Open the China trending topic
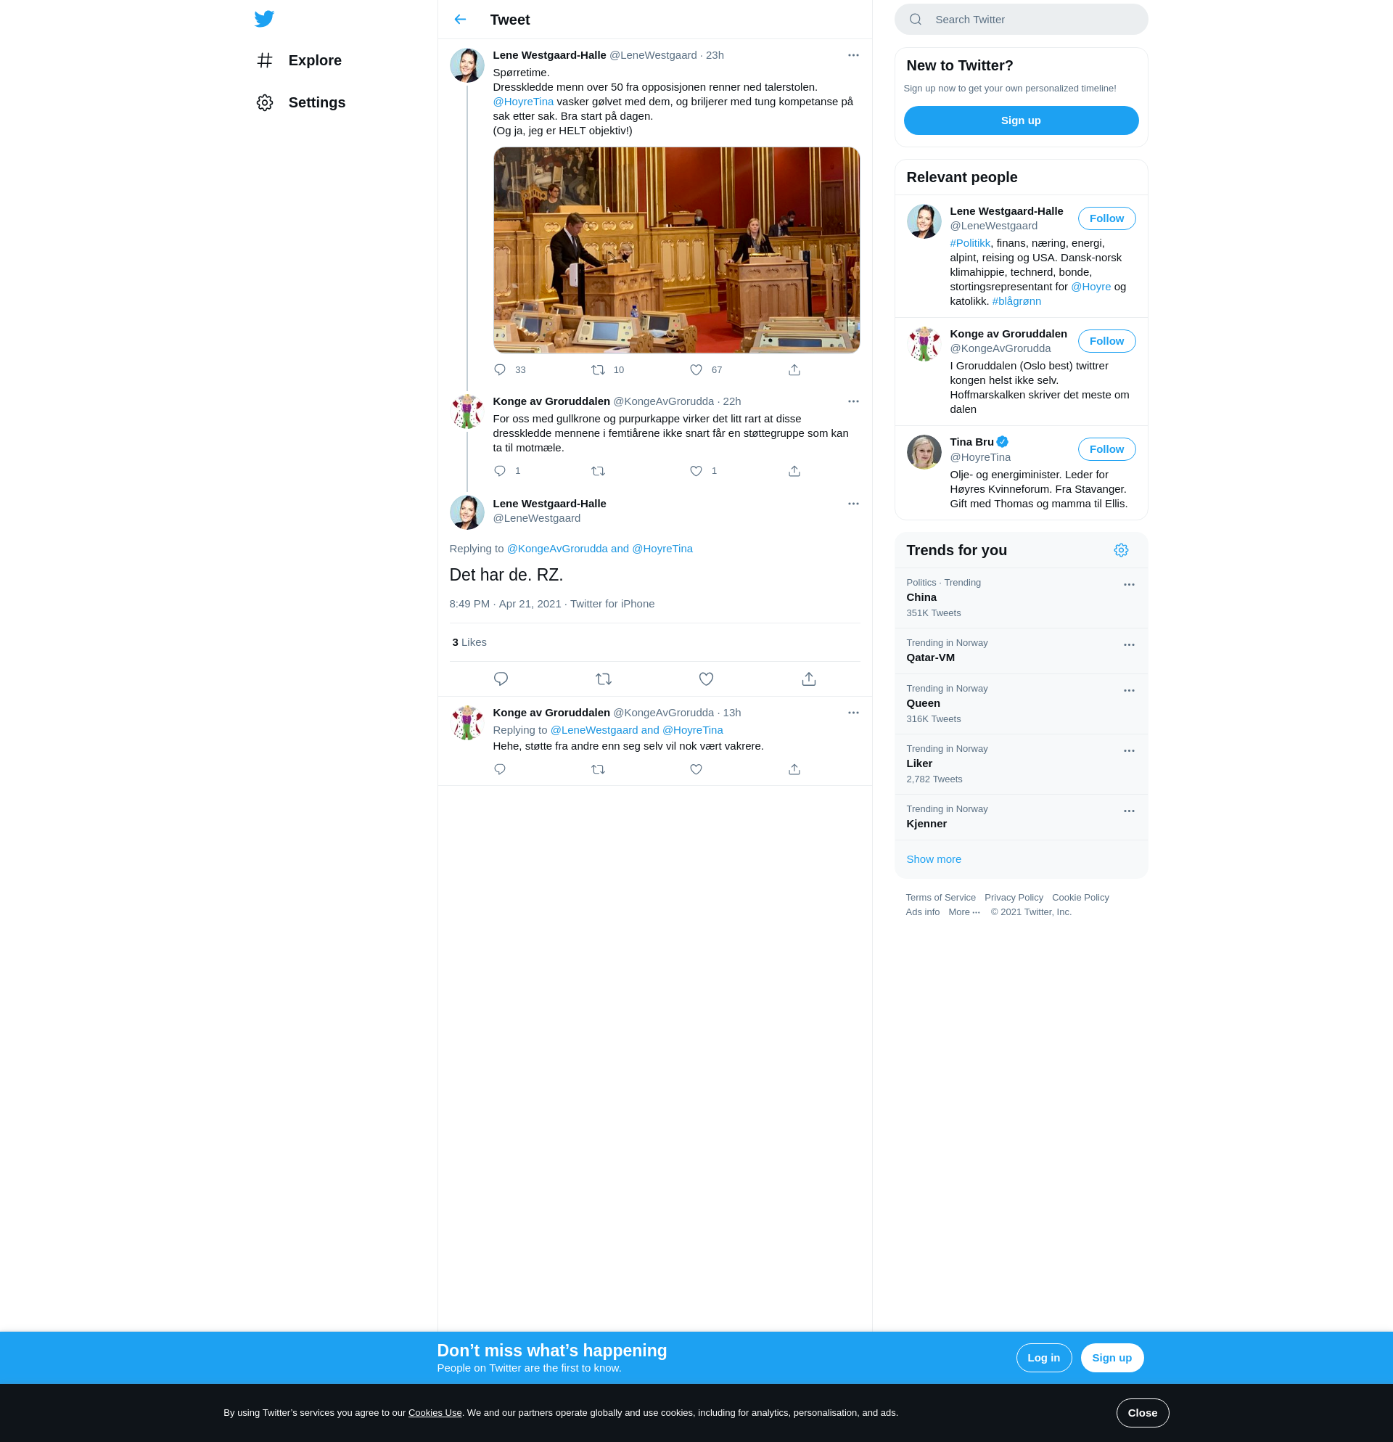This screenshot has width=1393, height=1442. pos(1021,598)
